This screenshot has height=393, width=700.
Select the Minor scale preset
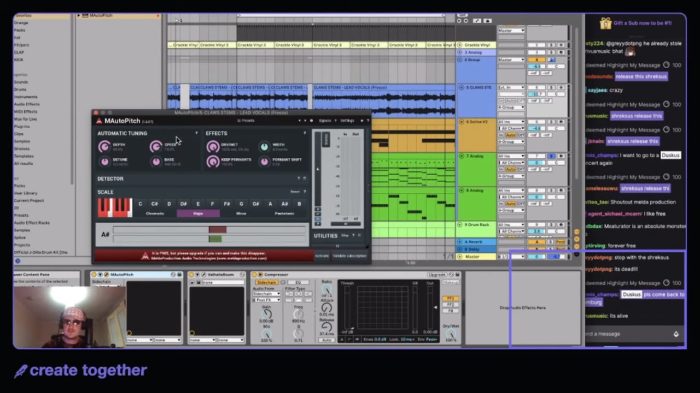(x=241, y=213)
